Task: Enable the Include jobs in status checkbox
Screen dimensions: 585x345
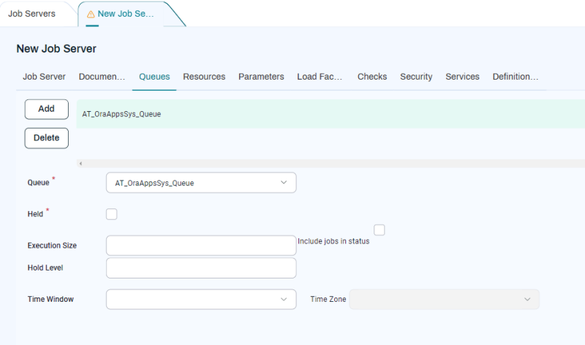Action: pyautogui.click(x=379, y=230)
